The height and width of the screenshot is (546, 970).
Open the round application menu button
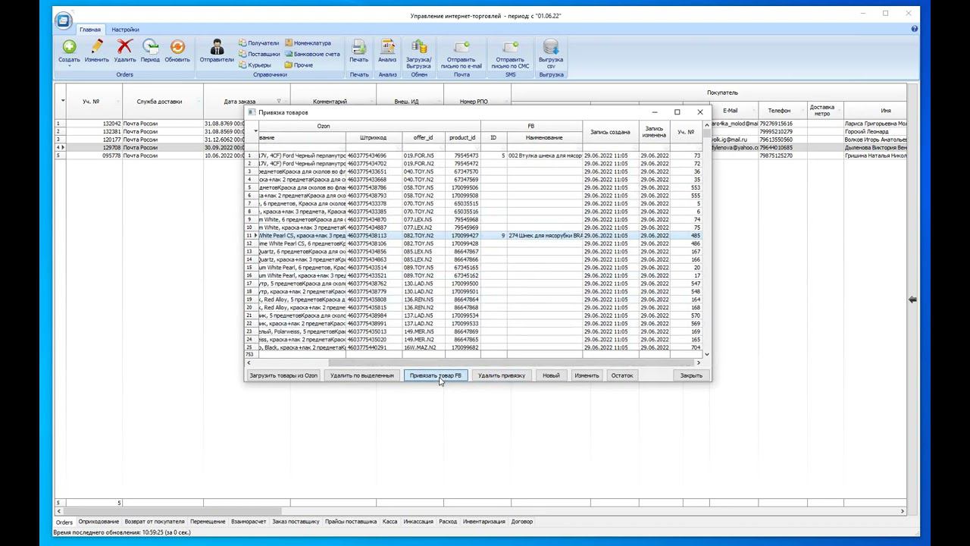[x=64, y=20]
